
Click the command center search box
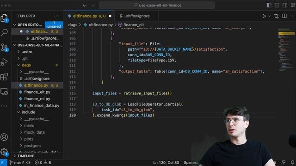pos(157,5)
